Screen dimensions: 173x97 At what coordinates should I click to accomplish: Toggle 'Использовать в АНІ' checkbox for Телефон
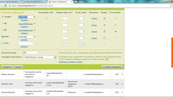coord(46,19)
